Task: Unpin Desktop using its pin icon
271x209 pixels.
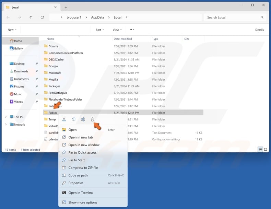Action: [37, 63]
